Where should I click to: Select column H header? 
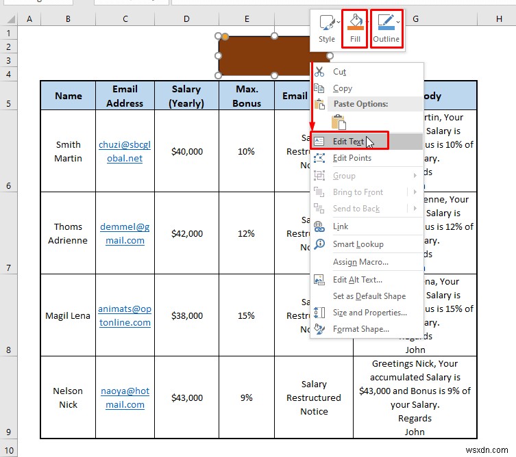(499, 19)
